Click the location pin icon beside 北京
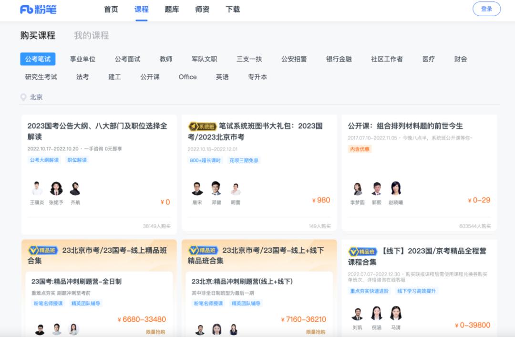This screenshot has width=515, height=337. click(x=23, y=97)
